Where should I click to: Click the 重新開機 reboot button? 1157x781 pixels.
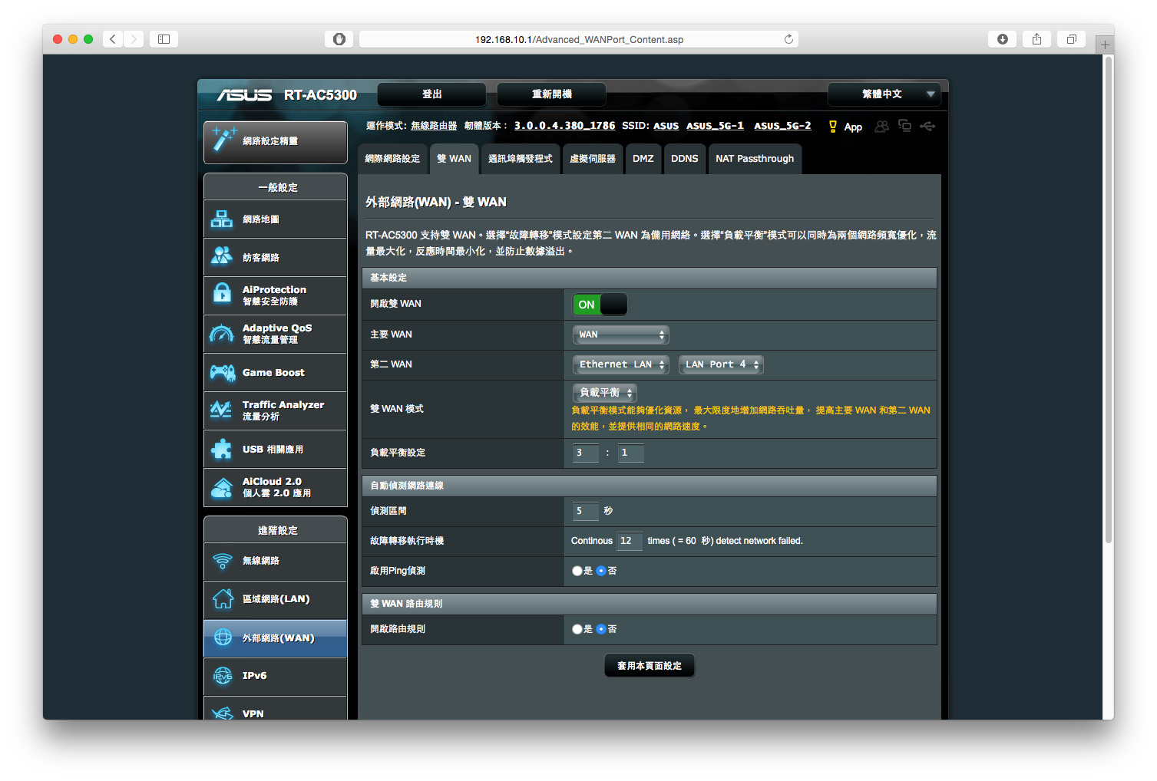[551, 94]
